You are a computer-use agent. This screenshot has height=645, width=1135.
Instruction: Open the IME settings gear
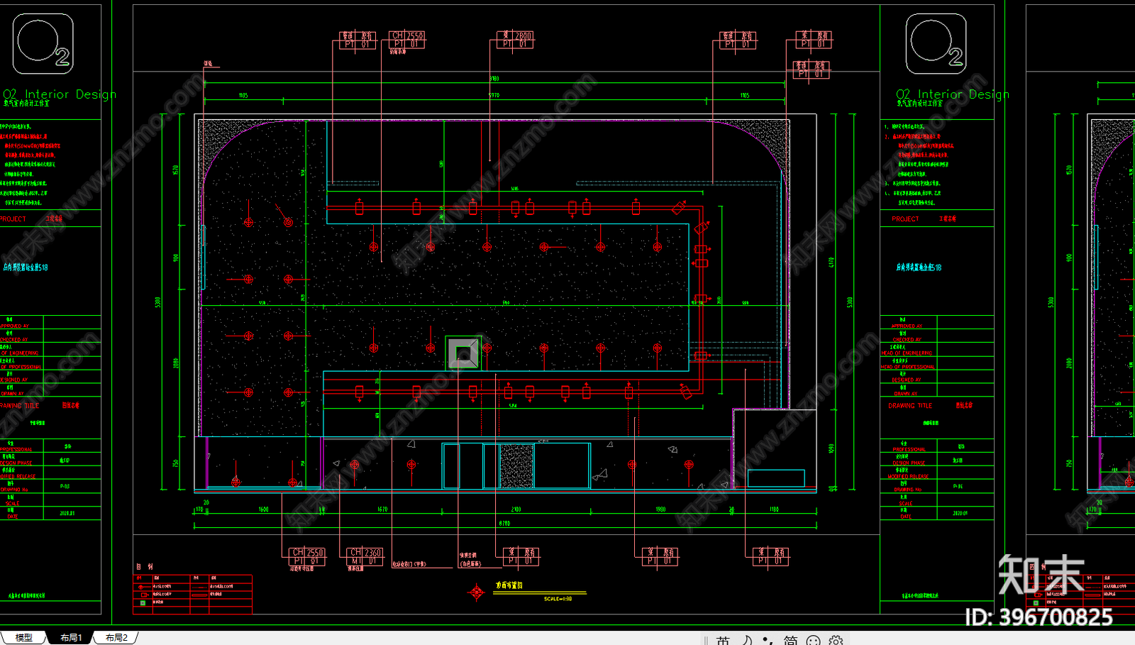836,641
